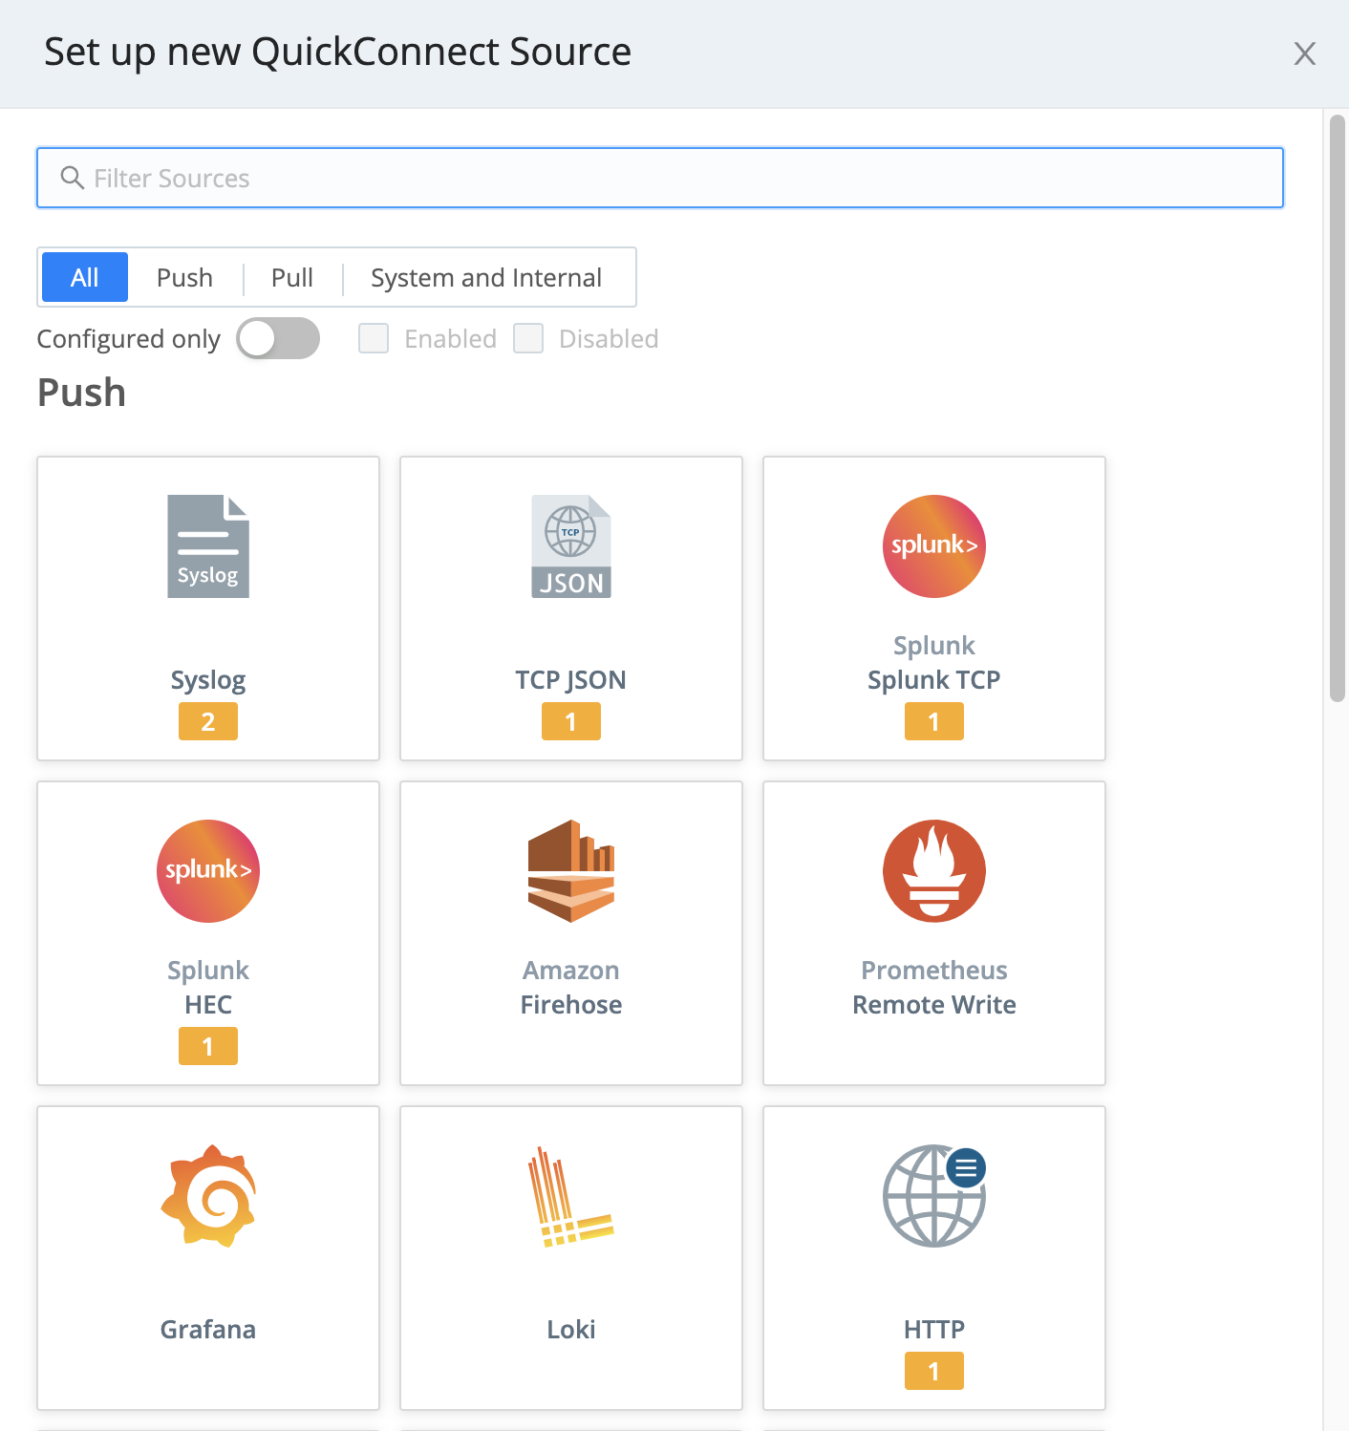1349x1431 pixels.
Task: Open the Loki source tile
Action: point(570,1195)
